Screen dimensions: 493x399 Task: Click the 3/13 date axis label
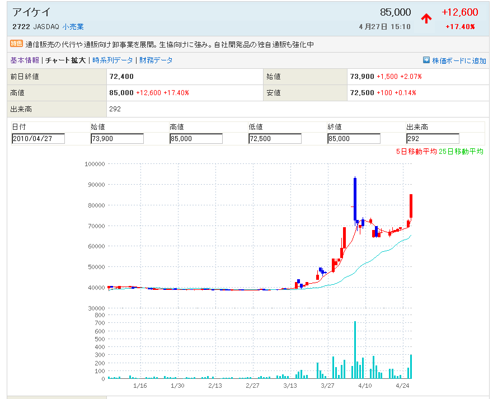point(290,386)
